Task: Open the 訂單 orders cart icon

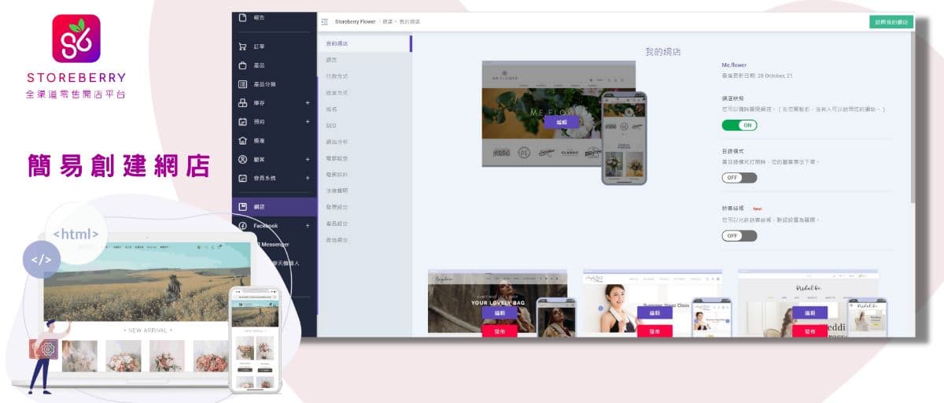Action: click(242, 46)
